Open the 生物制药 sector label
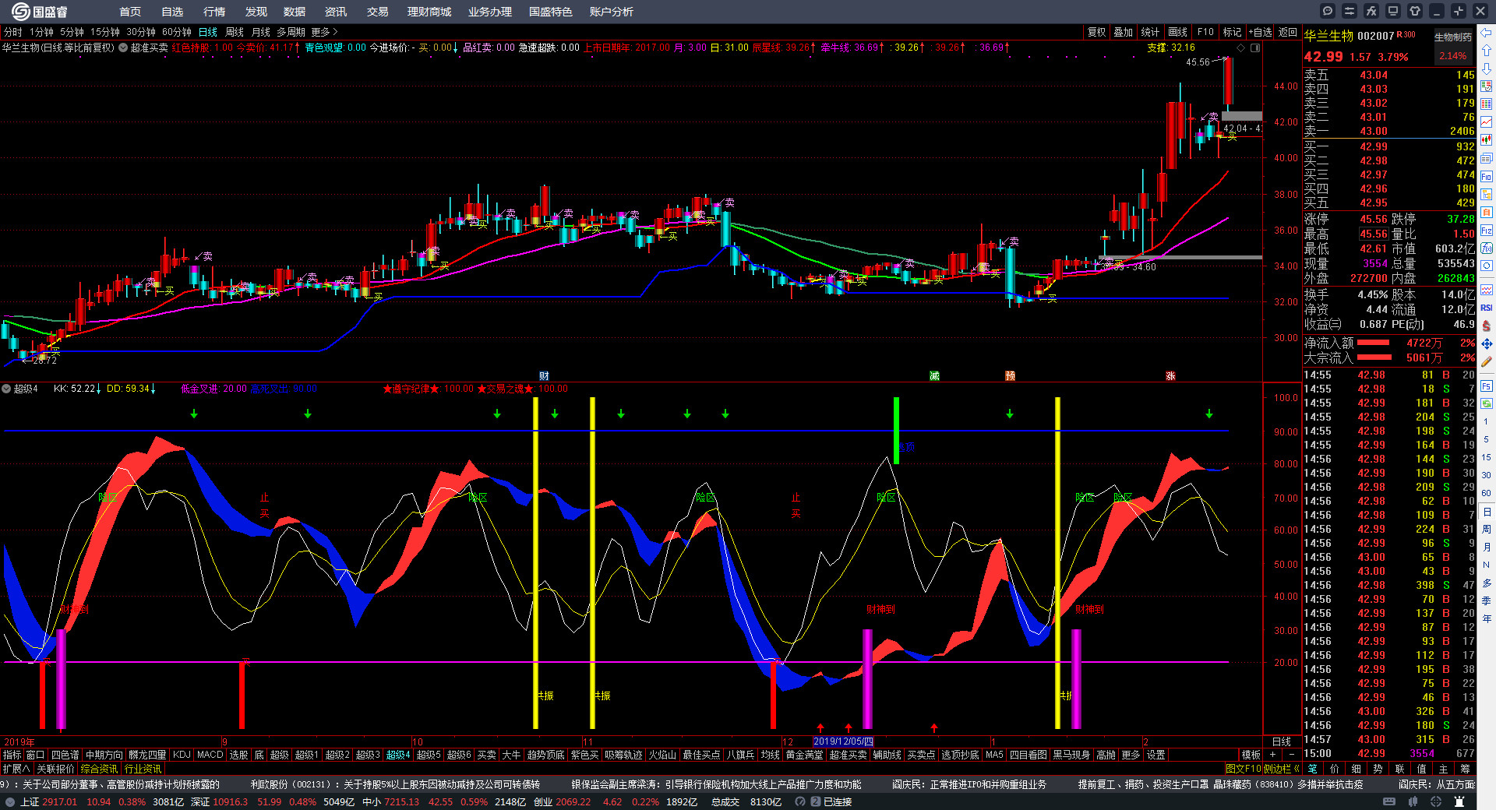The height and width of the screenshot is (810, 1496). [x=1453, y=37]
